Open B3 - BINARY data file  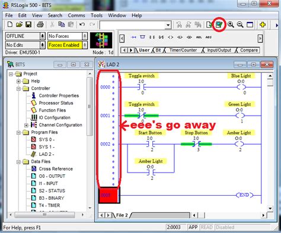click(52, 198)
